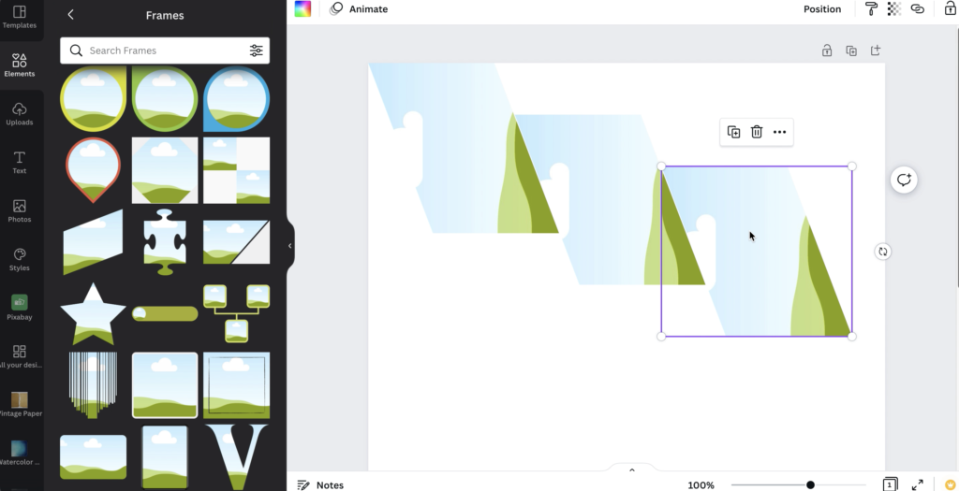Viewport: 959px width, 491px height.
Task: Open the Watercolor sidebar item
Action: [x=20, y=454]
